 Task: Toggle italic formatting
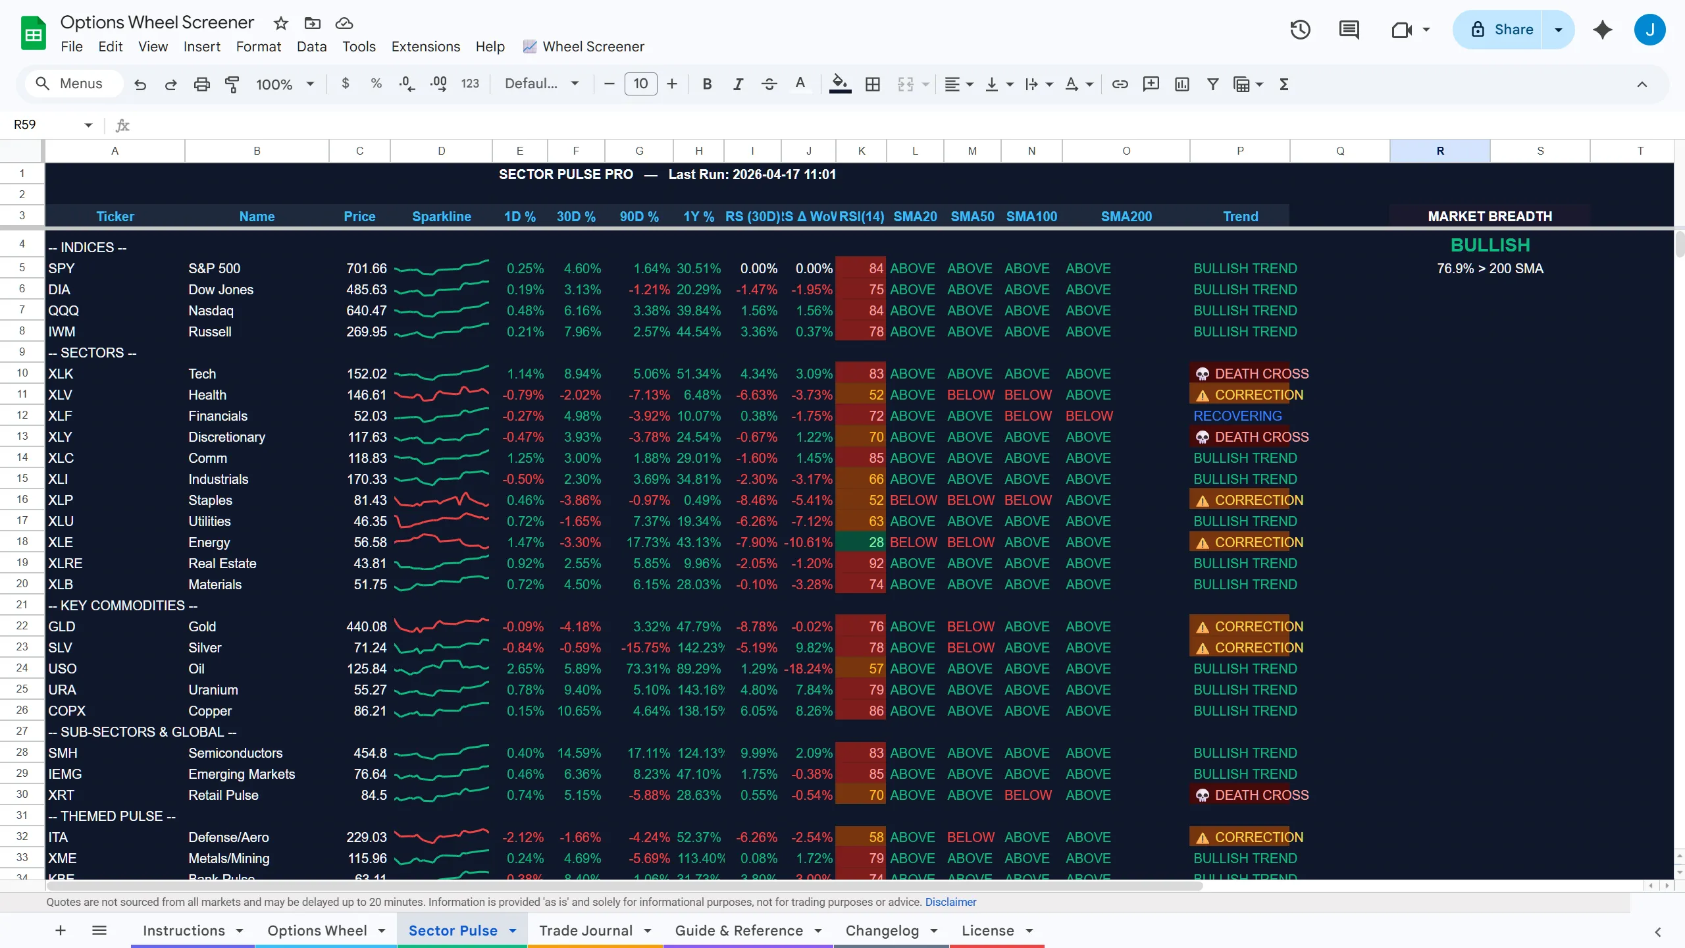pyautogui.click(x=738, y=84)
